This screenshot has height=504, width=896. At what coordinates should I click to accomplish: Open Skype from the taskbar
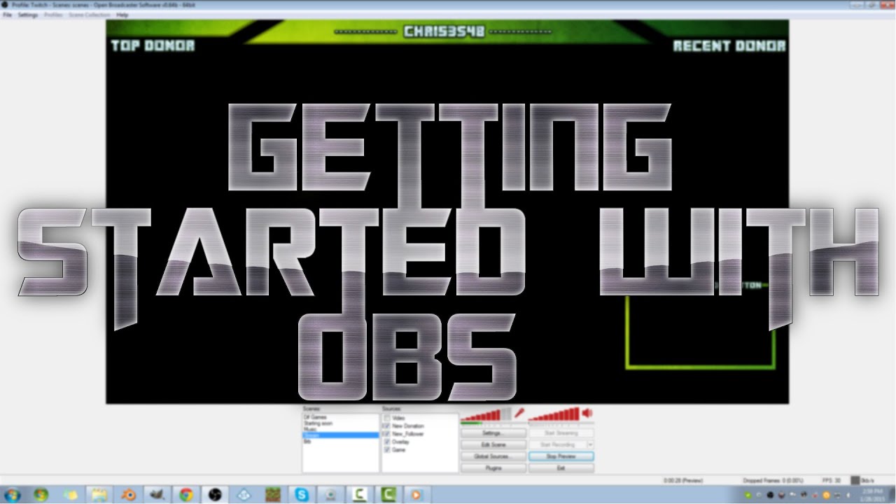pos(302,495)
